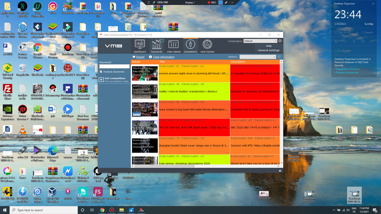Show hidden system tray icons chevron
The image size is (381, 214).
(334, 210)
